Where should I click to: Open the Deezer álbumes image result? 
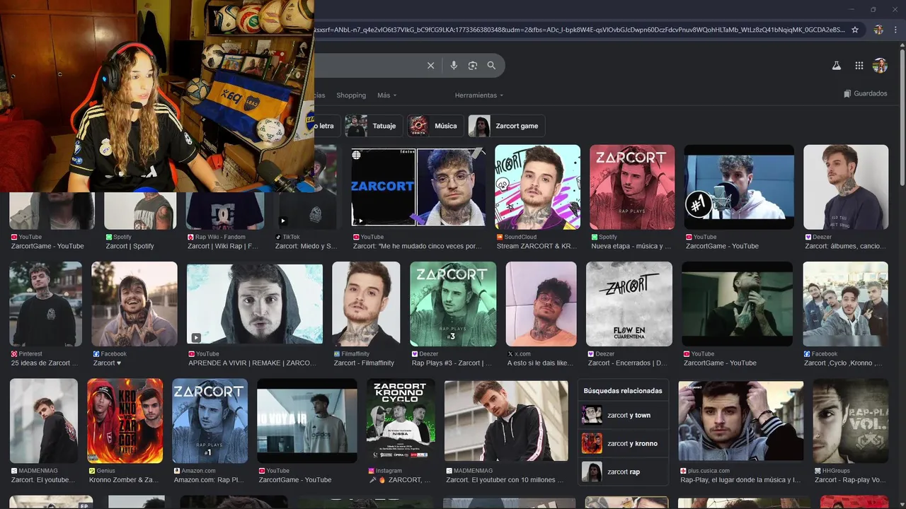(x=846, y=187)
